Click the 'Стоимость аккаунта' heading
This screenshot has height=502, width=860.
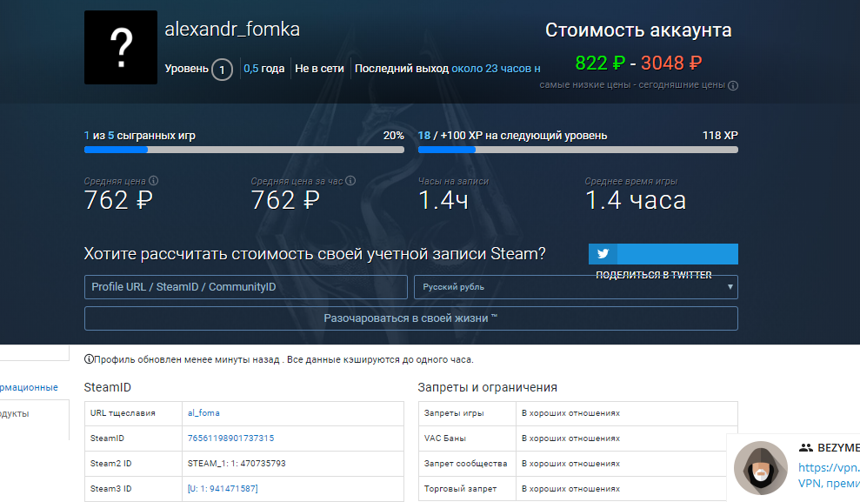coord(638,30)
